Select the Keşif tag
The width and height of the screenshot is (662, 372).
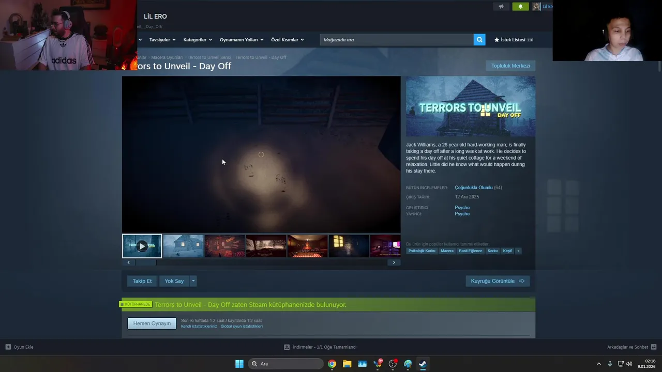pos(507,251)
